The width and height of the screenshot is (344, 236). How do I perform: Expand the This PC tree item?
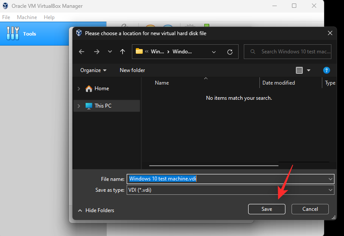pyautogui.click(x=79, y=106)
